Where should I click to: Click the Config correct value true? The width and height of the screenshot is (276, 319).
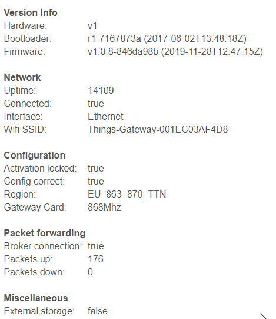[x=96, y=181]
